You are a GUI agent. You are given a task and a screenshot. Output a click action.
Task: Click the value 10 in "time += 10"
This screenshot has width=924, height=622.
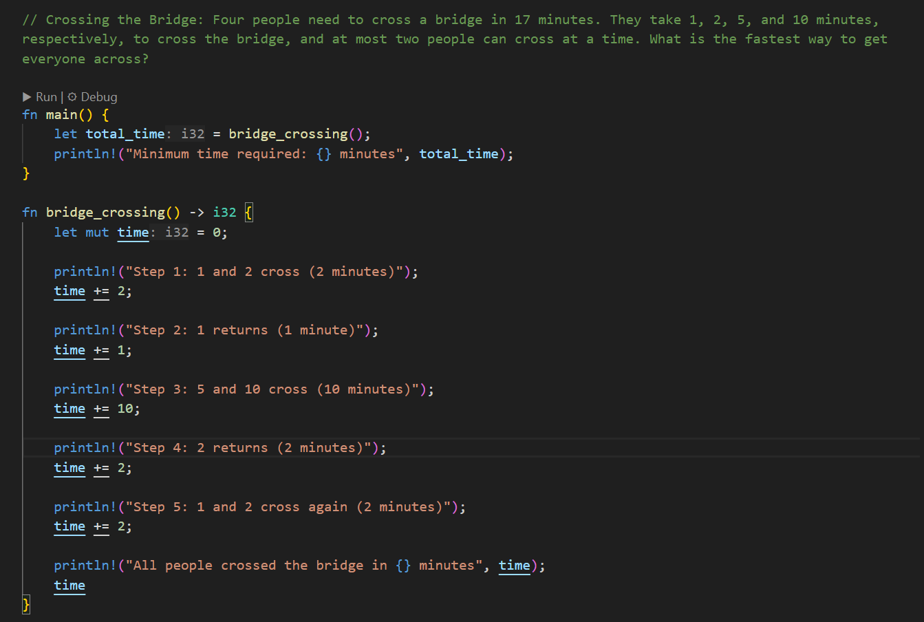pyautogui.click(x=125, y=409)
